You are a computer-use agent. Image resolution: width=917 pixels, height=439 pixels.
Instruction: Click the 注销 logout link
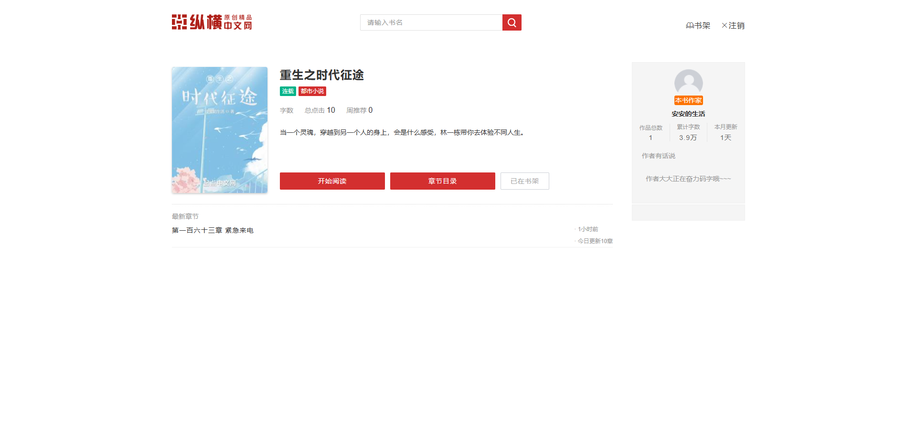733,25
